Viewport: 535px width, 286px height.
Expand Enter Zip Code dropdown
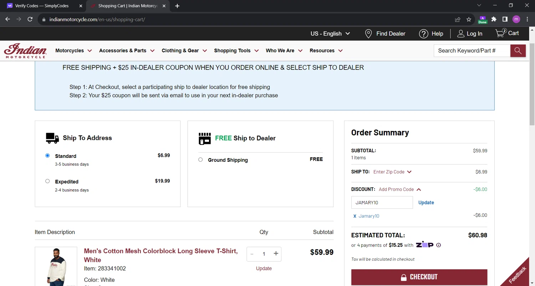click(x=392, y=172)
